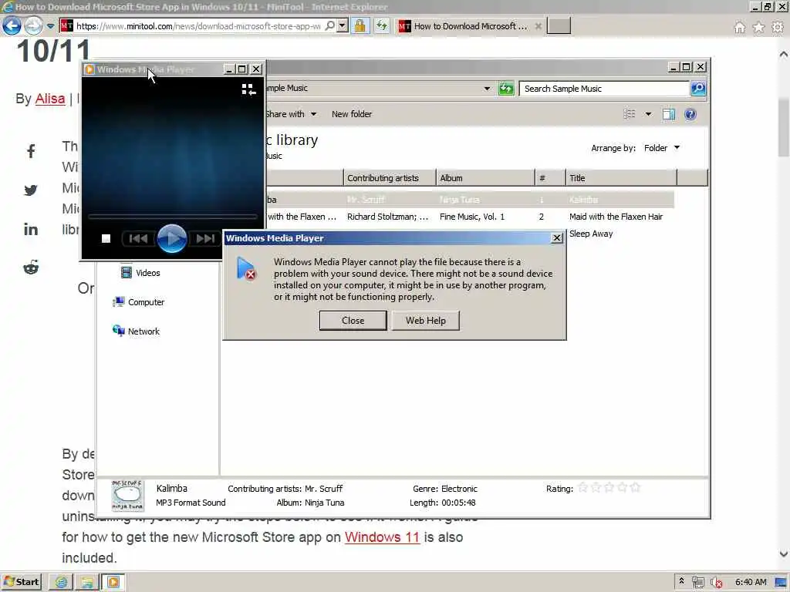Click the muted volume tray icon
The width and height of the screenshot is (790, 592).
click(716, 583)
